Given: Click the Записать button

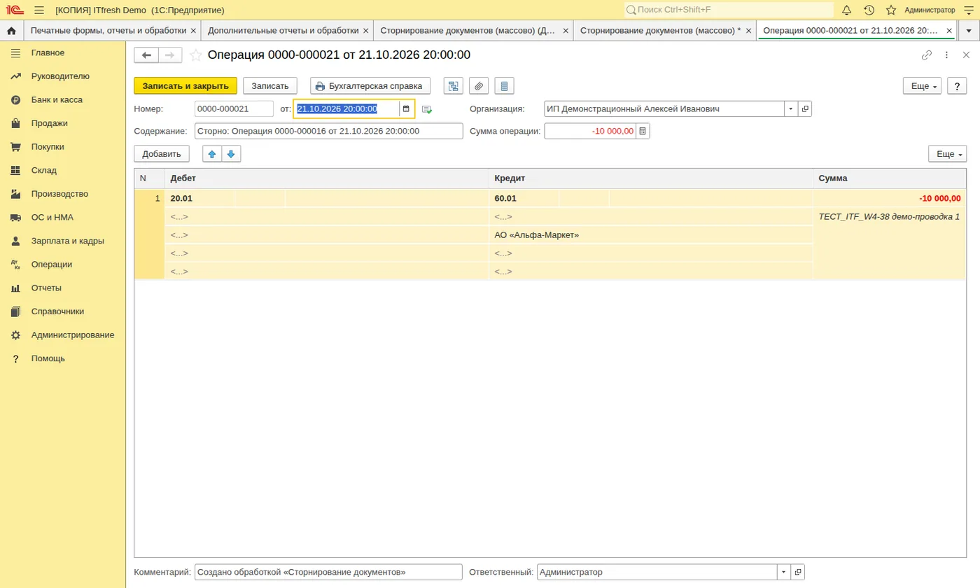Looking at the screenshot, I should 270,85.
